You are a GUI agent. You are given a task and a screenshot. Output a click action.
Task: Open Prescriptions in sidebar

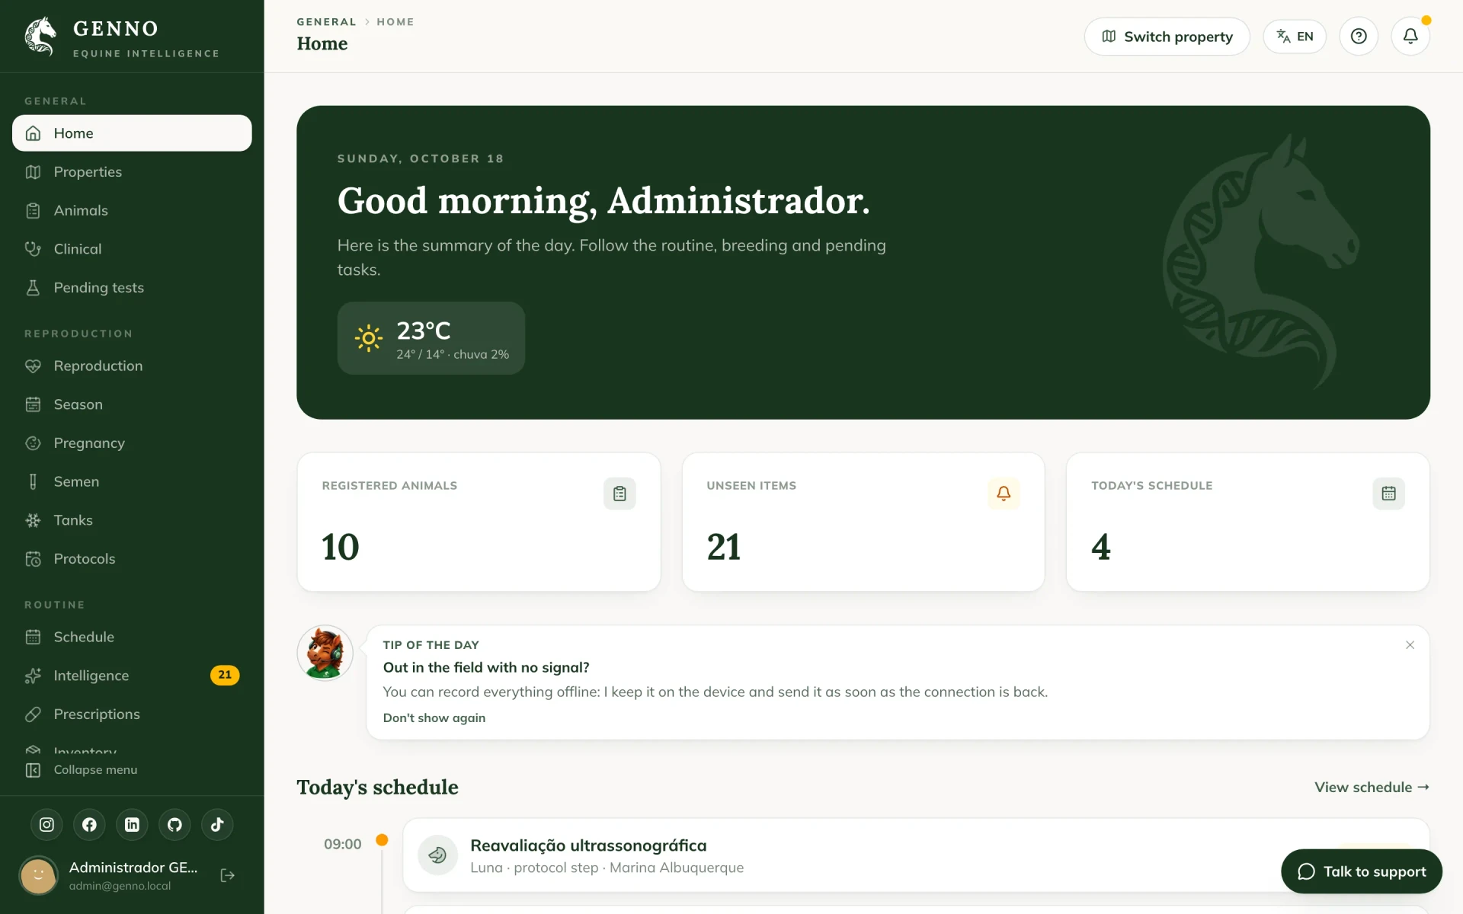pyautogui.click(x=132, y=714)
